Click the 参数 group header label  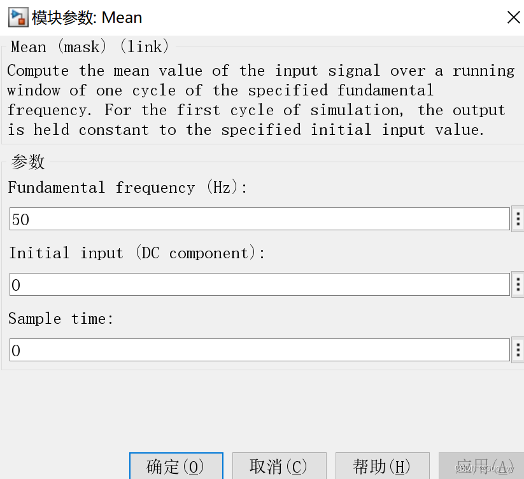point(28,162)
